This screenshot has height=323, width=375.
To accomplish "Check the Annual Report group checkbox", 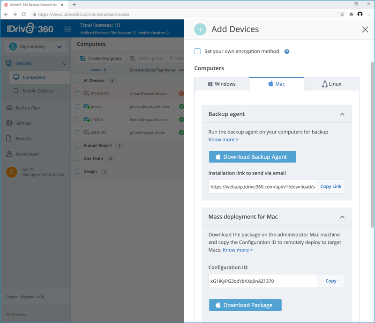I will tap(77, 146).
